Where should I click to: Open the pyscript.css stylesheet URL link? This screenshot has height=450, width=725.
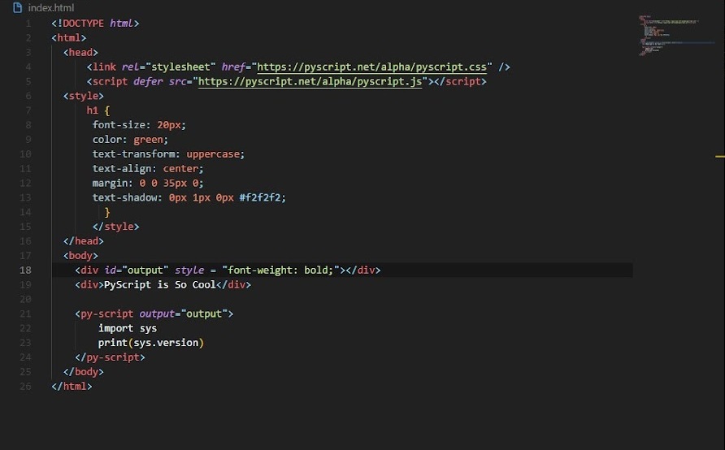click(x=371, y=67)
